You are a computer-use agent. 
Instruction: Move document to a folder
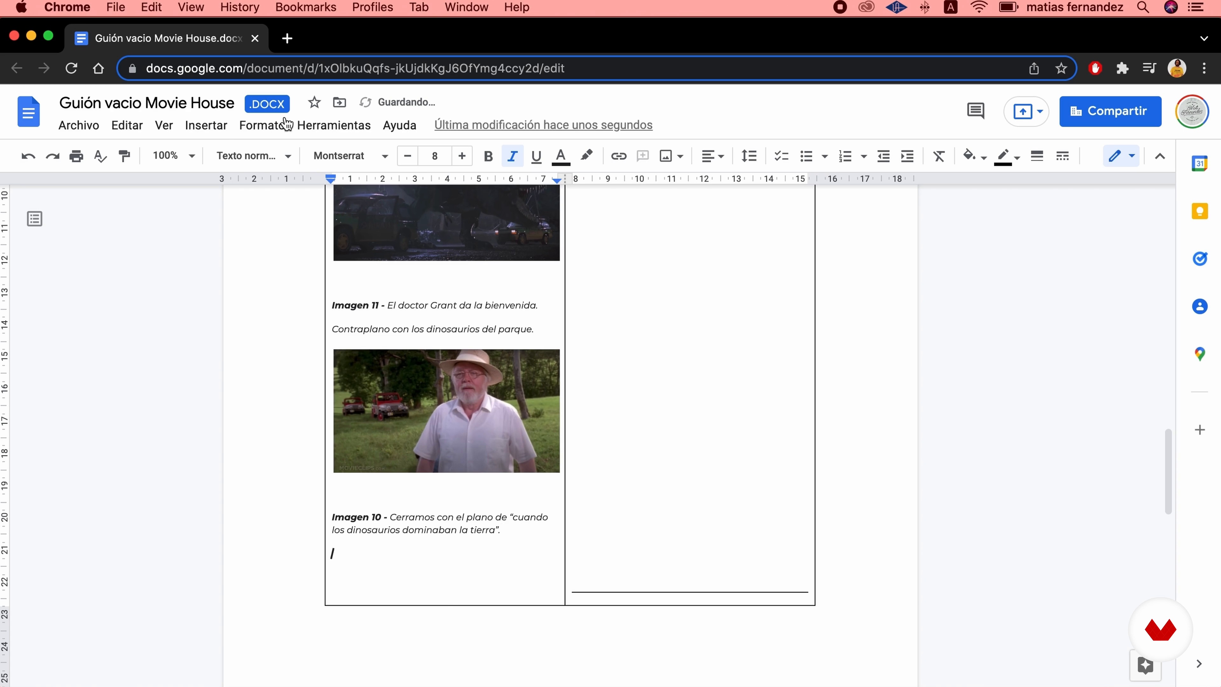pyautogui.click(x=339, y=102)
